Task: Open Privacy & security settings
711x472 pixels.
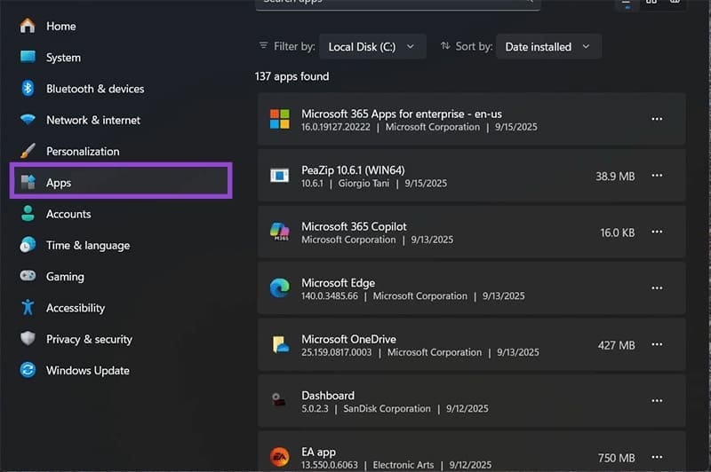Action: 90,339
